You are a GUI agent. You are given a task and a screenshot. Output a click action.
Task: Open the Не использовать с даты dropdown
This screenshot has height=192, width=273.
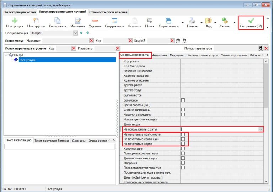[x=261, y=130]
